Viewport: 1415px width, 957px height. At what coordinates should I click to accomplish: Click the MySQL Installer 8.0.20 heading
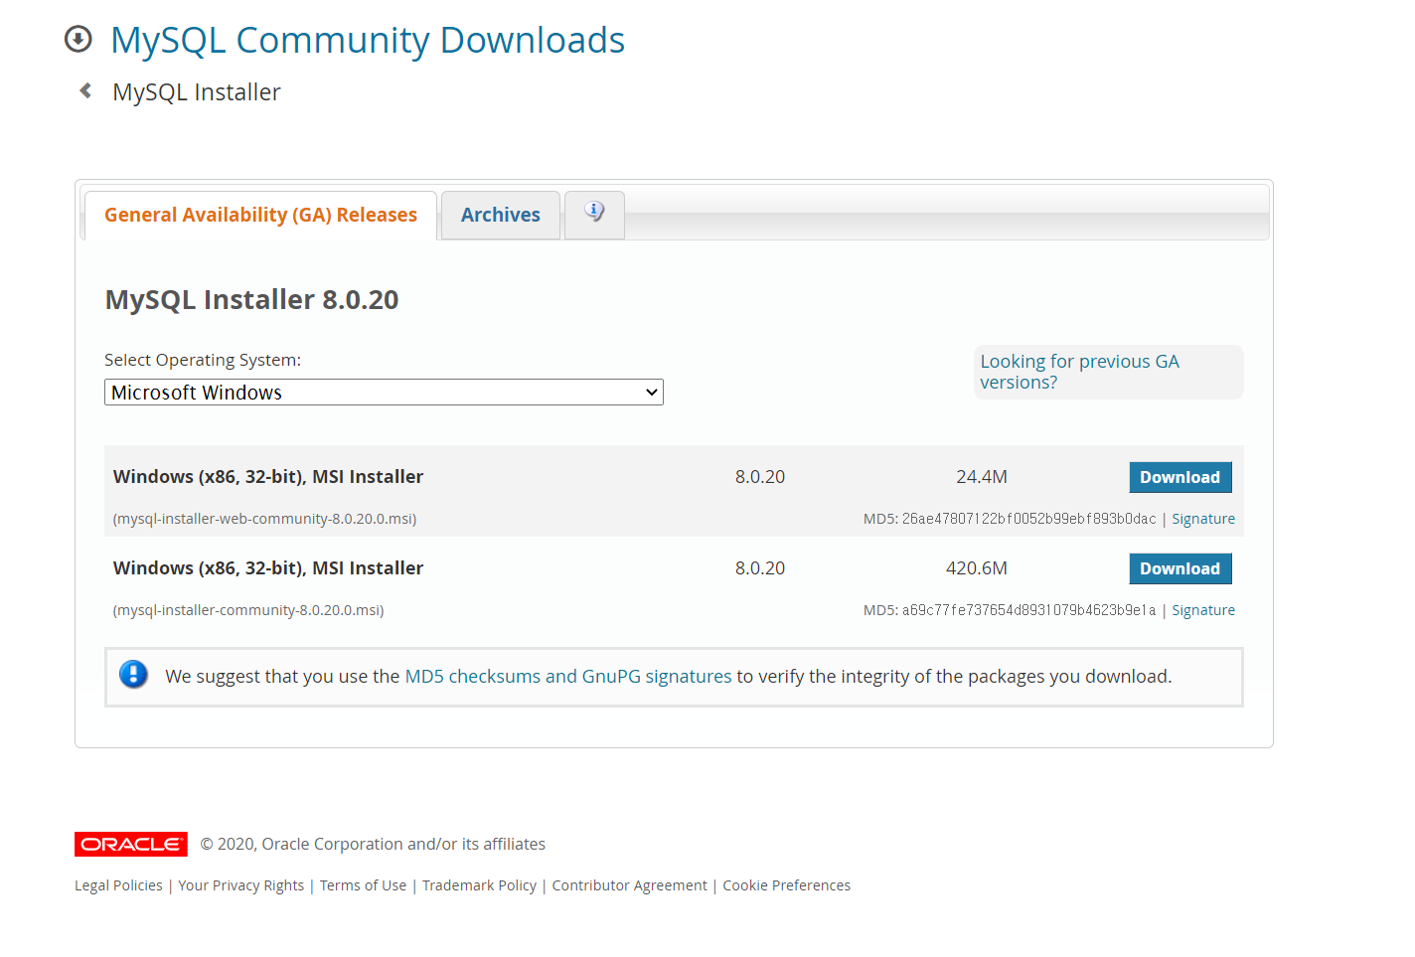pos(251,299)
